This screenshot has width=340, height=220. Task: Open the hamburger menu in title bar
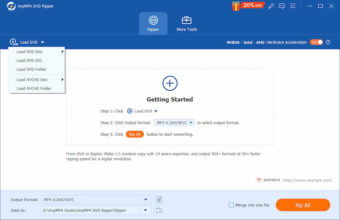click(293, 6)
